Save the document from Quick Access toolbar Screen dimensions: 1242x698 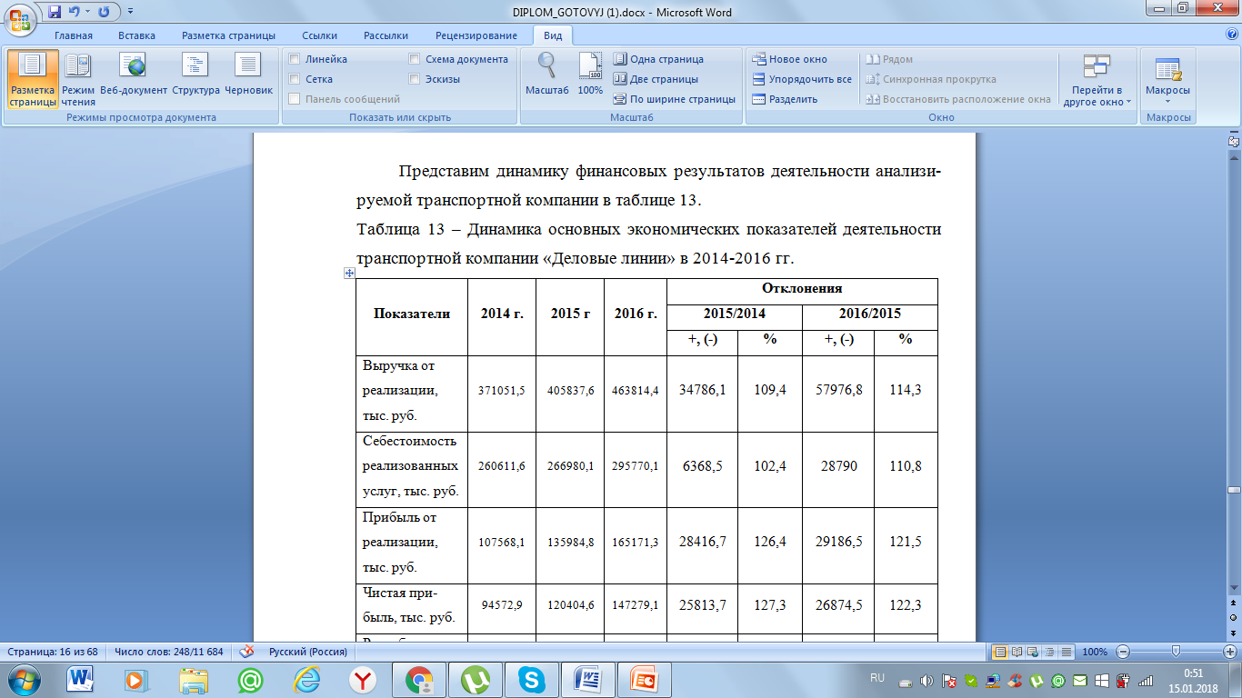55,12
